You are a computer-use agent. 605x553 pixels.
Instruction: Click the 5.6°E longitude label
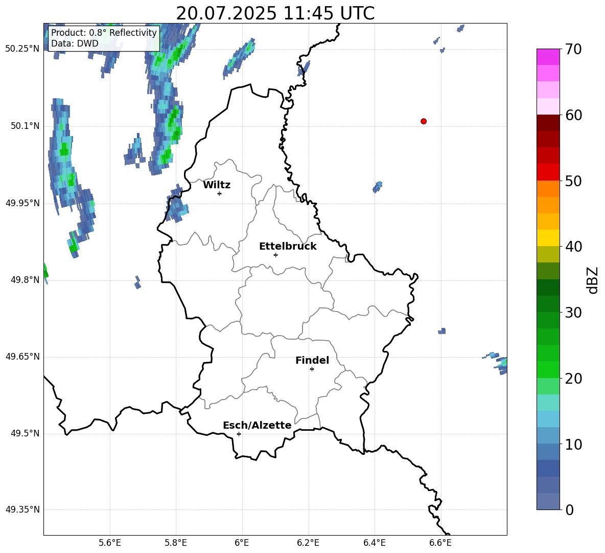pos(110,543)
